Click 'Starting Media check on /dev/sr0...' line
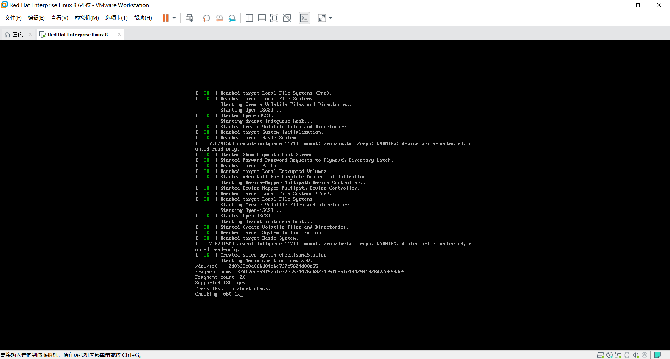670x359 pixels. 269,261
